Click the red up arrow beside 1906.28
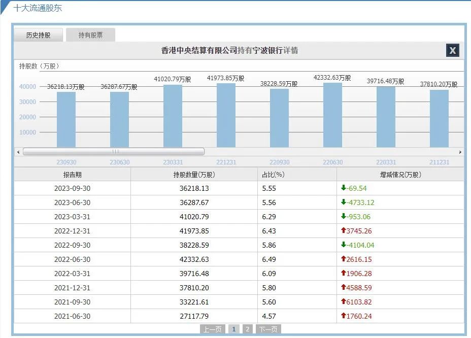The image size is (471, 338). coord(344,273)
